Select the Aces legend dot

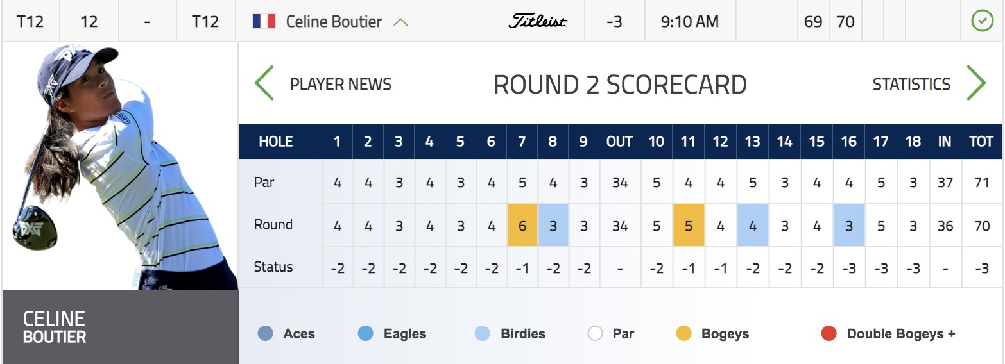tap(265, 333)
